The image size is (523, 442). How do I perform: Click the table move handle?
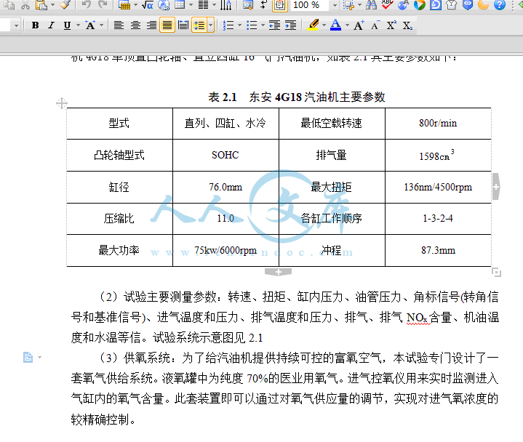click(62, 103)
